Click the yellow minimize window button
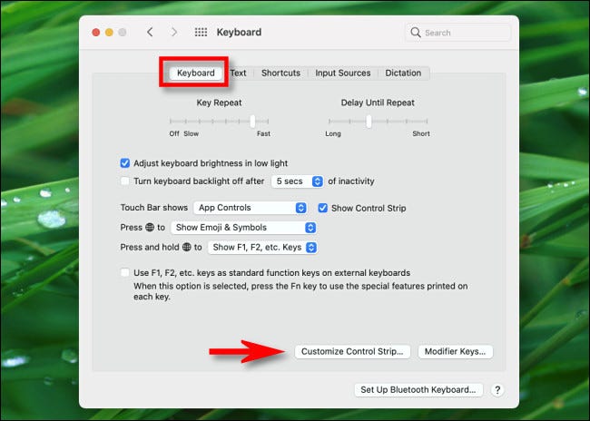Viewport: 590px width, 421px height. [x=110, y=33]
